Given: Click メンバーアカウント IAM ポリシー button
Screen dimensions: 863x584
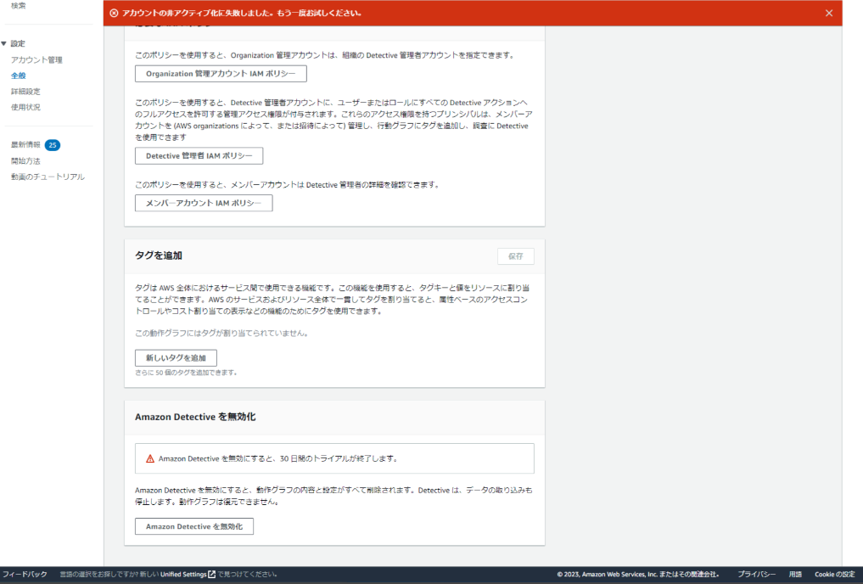Looking at the screenshot, I should point(204,203).
